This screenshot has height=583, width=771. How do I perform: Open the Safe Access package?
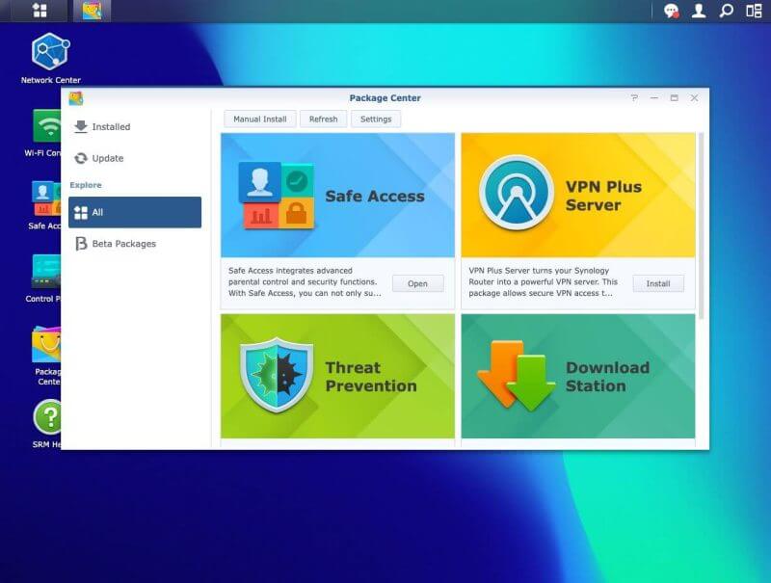(x=417, y=283)
